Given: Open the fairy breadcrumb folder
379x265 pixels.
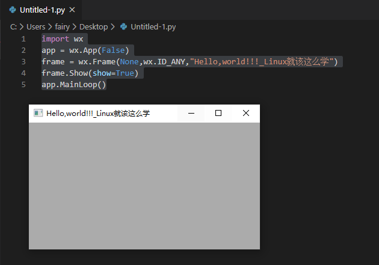Looking at the screenshot, I should (62, 27).
